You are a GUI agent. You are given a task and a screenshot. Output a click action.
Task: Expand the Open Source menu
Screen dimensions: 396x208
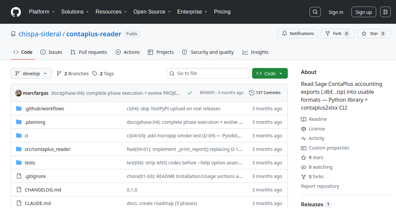click(x=152, y=12)
